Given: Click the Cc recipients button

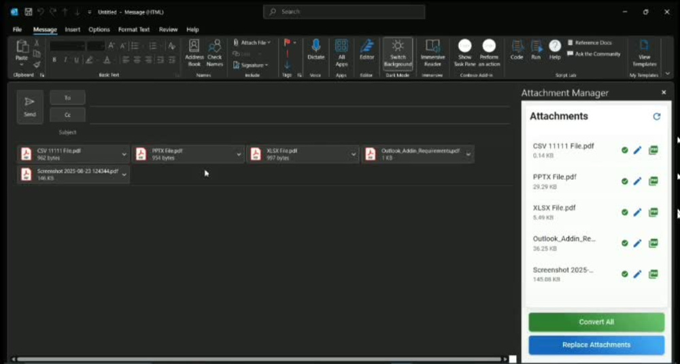Looking at the screenshot, I should point(67,116).
